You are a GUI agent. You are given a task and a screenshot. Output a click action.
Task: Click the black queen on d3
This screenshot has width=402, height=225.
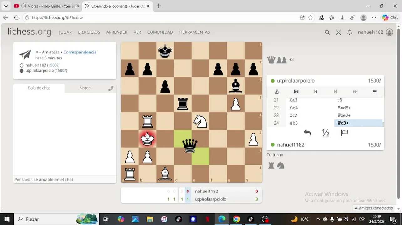pos(190,145)
